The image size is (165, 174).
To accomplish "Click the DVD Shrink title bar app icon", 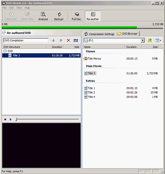I will (4, 3).
